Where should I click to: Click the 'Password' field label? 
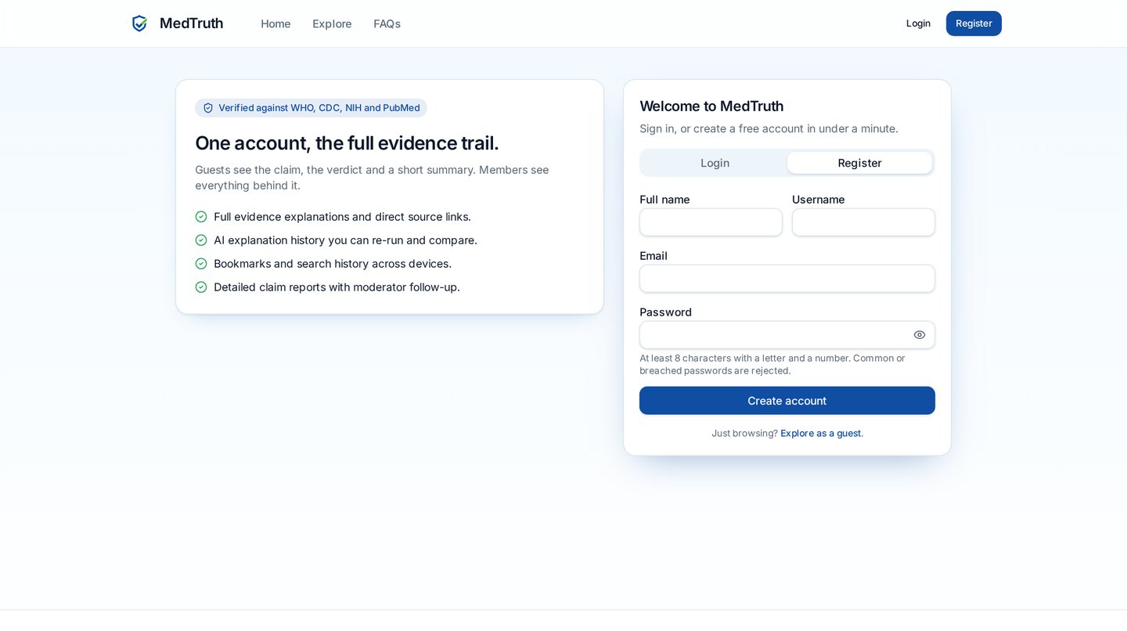click(x=665, y=312)
